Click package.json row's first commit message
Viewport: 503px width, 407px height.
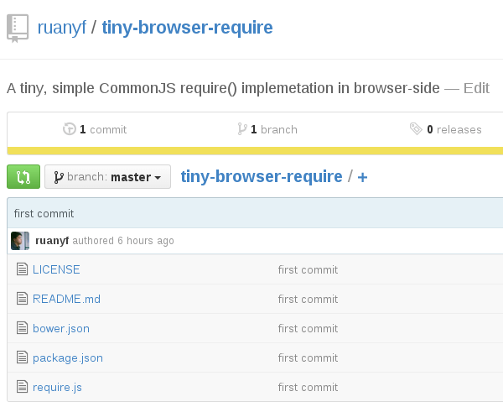click(x=308, y=358)
